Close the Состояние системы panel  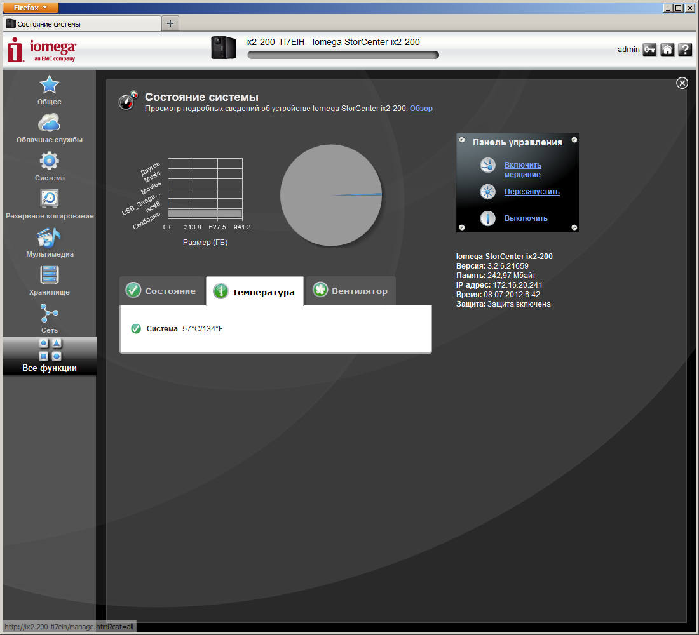pos(682,83)
